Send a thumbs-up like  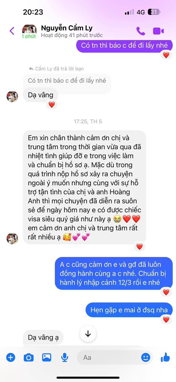coord(165,357)
